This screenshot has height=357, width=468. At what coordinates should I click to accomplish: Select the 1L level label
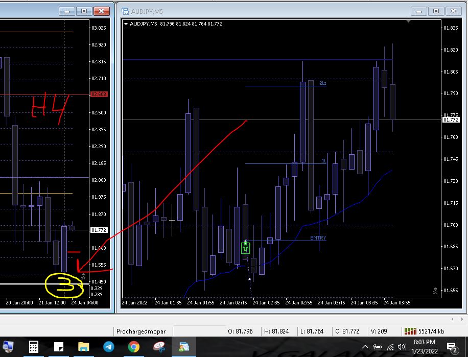(324, 161)
